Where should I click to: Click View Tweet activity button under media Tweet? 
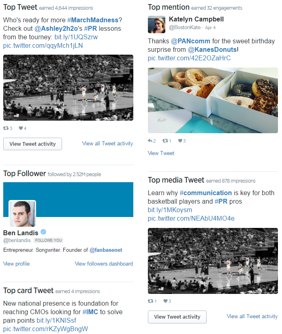point(177,317)
